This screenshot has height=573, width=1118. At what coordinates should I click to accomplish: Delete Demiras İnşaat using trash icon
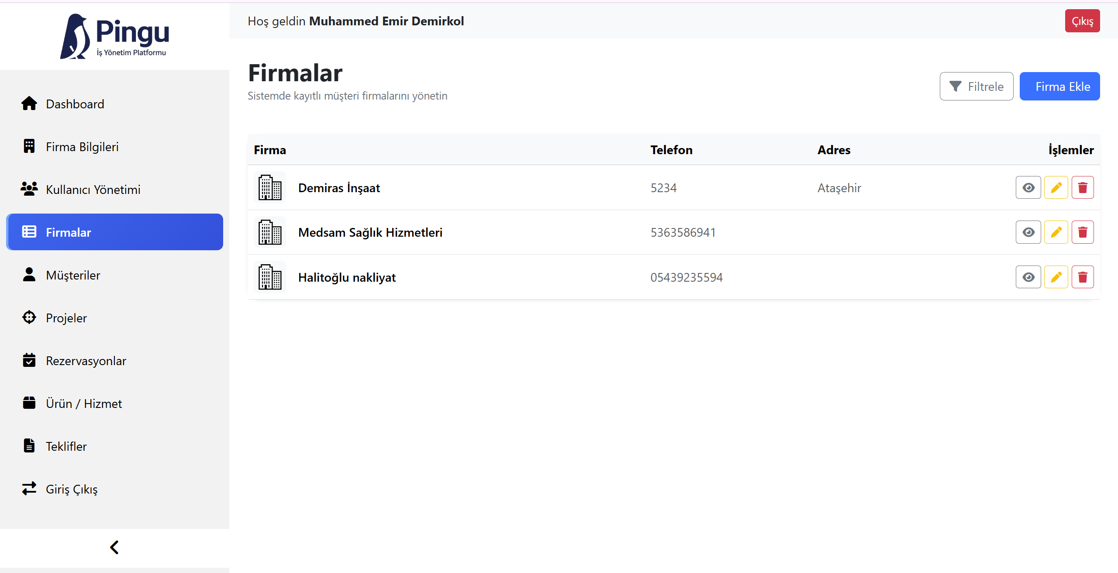coord(1082,188)
